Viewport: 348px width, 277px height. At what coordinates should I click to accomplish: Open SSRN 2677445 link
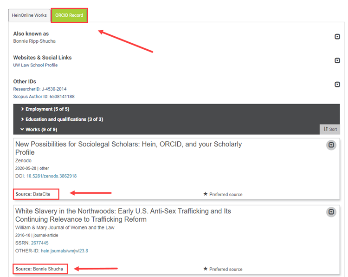(40, 243)
